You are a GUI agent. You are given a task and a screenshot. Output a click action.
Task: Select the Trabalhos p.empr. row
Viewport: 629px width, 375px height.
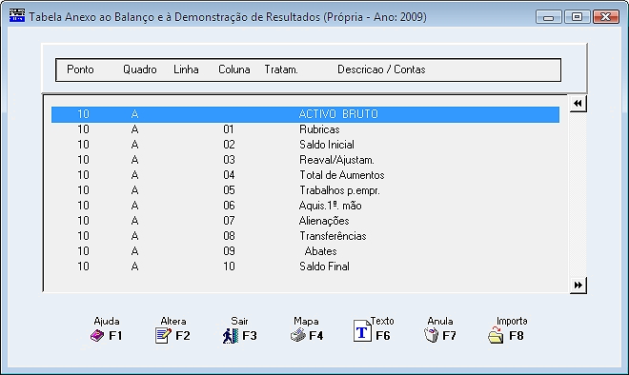tap(305, 190)
